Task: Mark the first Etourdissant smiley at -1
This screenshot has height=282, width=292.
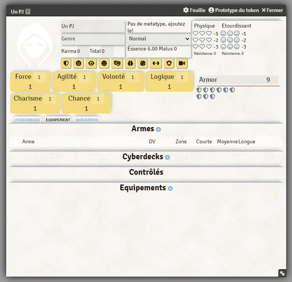Action: pyautogui.click(x=223, y=34)
